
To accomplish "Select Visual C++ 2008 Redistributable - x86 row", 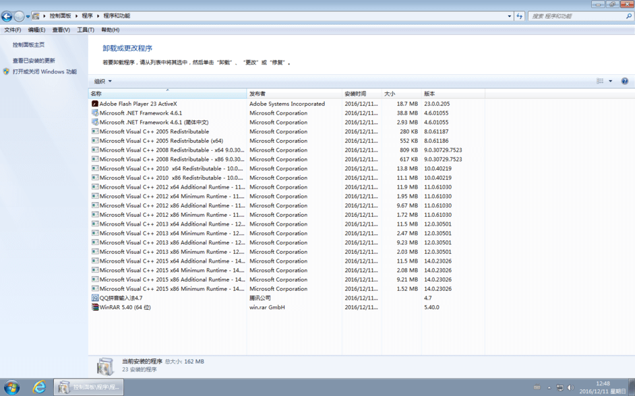I will coord(288,160).
